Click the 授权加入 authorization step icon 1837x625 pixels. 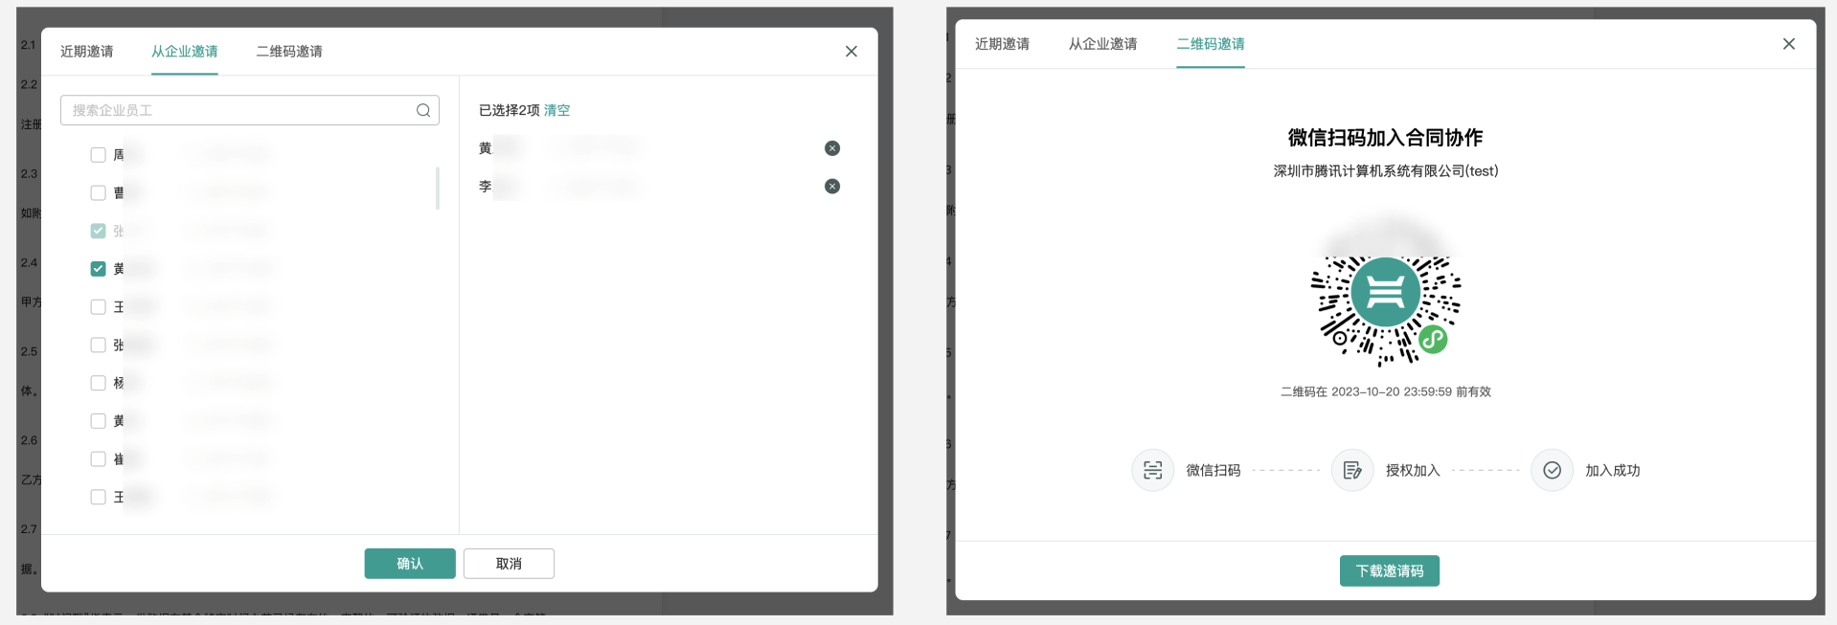1352,470
